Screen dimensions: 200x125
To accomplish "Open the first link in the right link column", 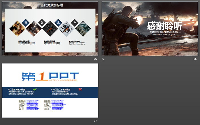I will coord(57,100).
